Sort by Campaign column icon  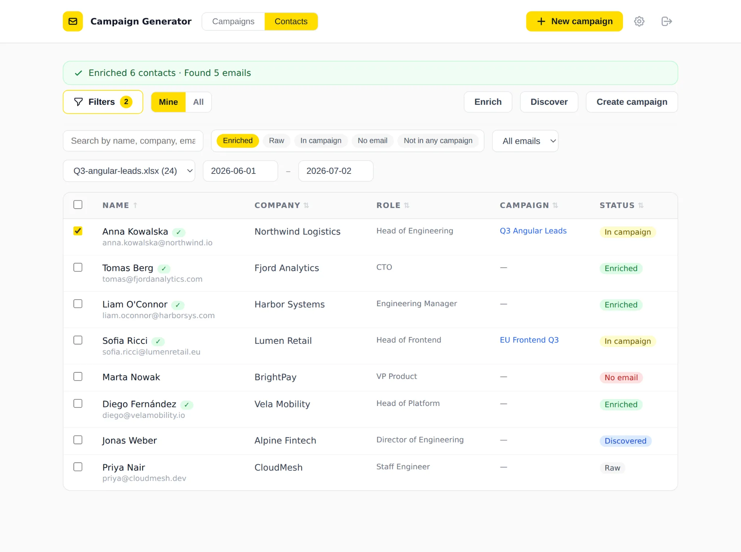(555, 205)
